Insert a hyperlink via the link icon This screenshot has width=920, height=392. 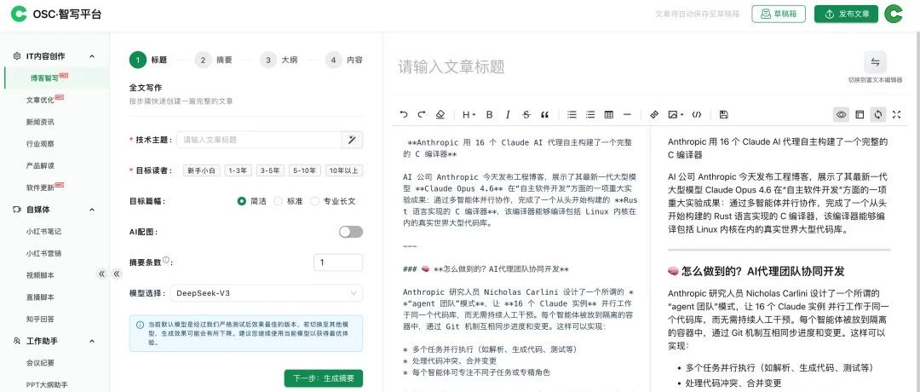[x=655, y=114]
